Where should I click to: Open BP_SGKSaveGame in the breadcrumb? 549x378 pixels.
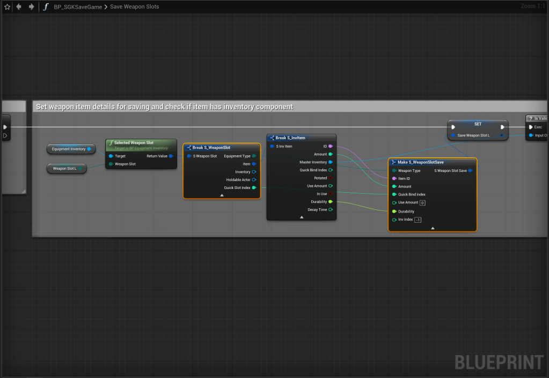(x=75, y=7)
